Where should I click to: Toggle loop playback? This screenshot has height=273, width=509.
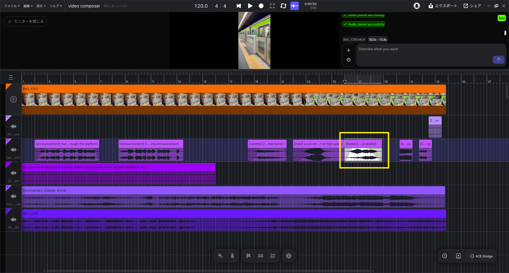283,6
